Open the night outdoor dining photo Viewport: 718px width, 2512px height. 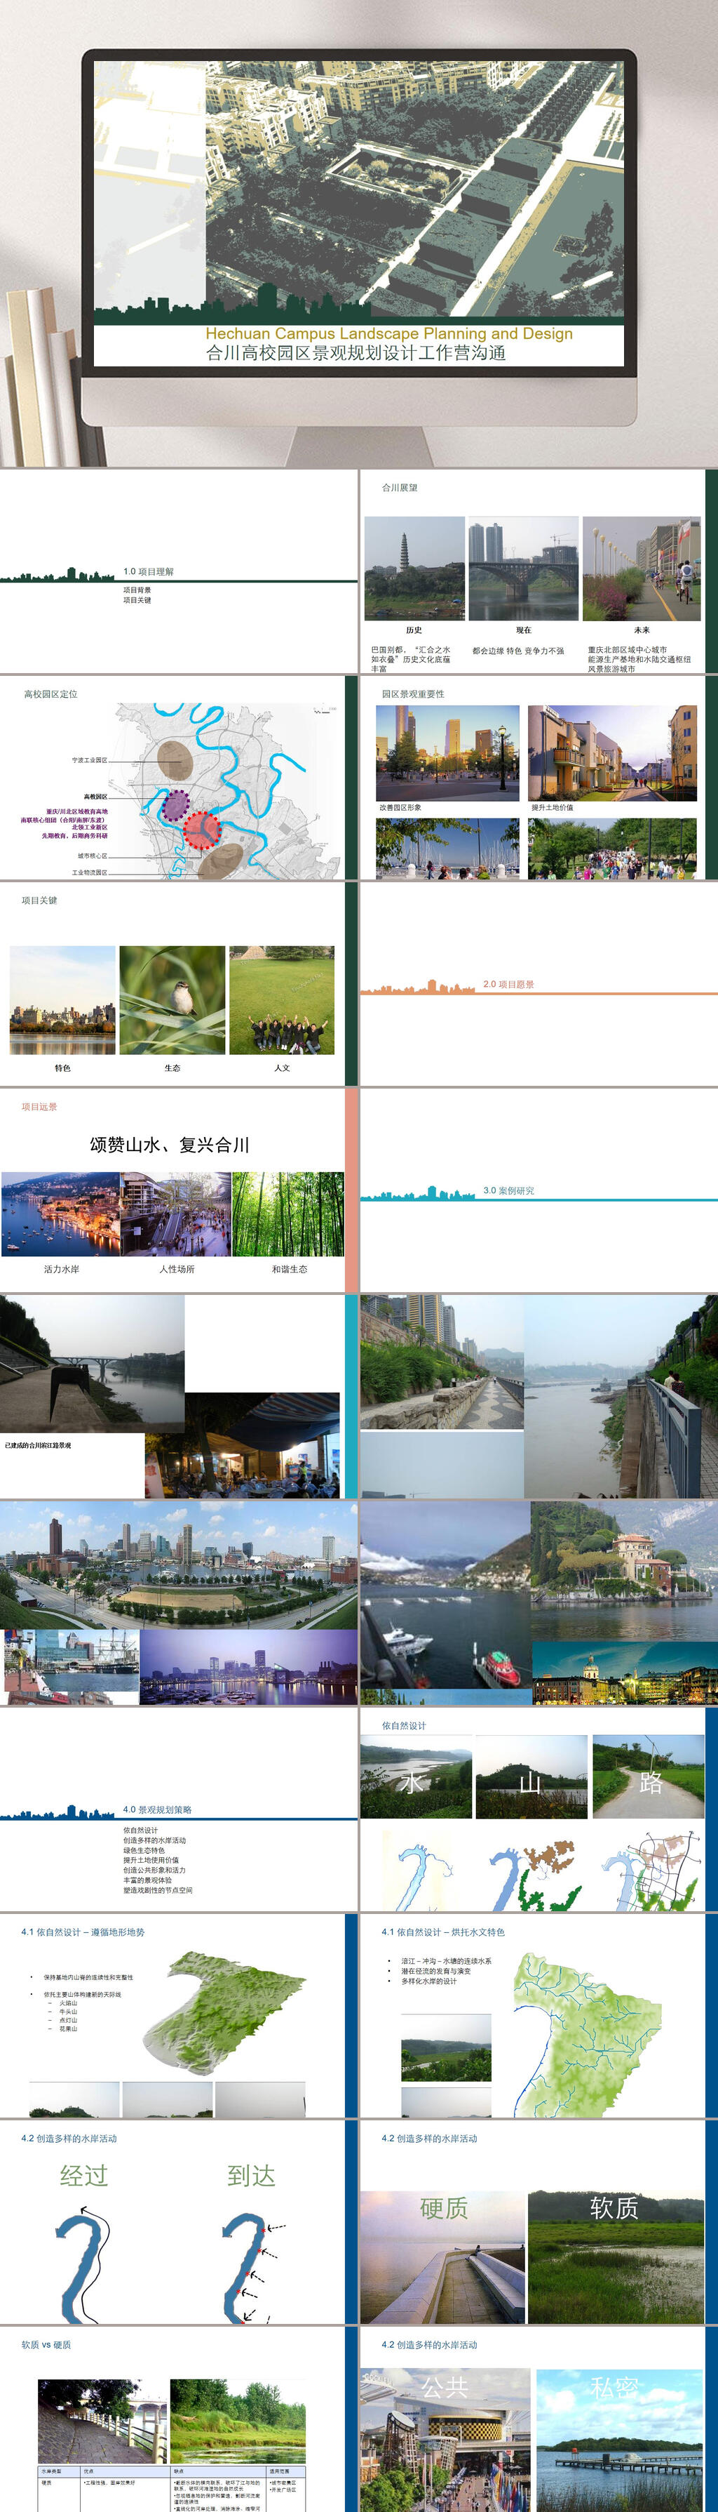click(x=243, y=1445)
